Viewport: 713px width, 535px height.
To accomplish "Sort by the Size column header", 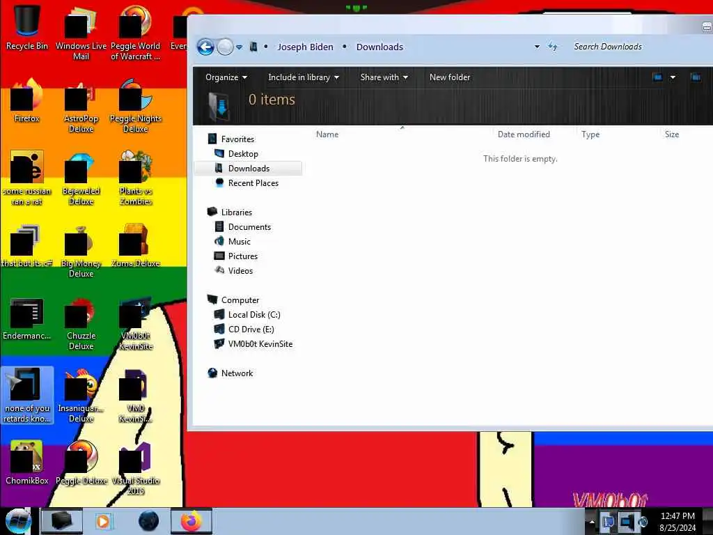I will point(672,134).
